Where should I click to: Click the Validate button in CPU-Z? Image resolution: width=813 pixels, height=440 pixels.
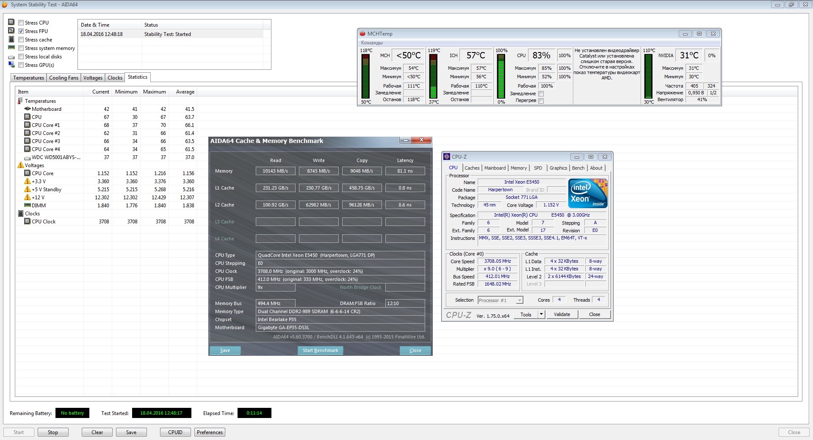[x=562, y=314]
